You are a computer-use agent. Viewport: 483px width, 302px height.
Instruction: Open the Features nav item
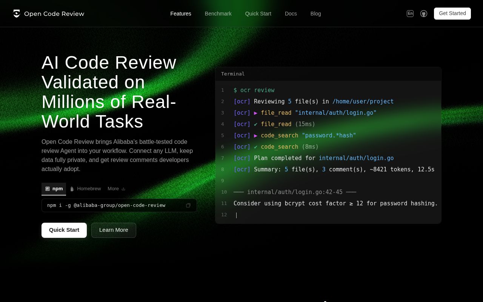coord(181,14)
